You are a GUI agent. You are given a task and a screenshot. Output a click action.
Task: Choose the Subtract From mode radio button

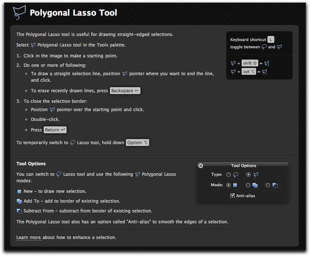[x=268, y=185]
